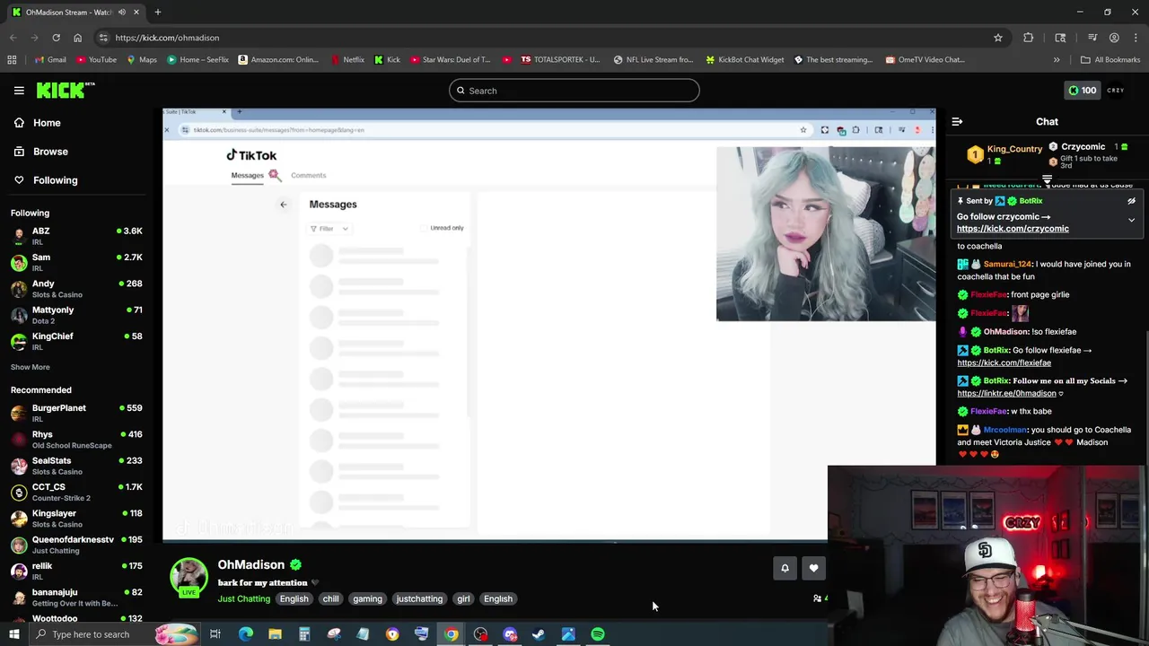Open Andy's Slots & Casino channel
Image resolution: width=1149 pixels, height=646 pixels.
76,289
